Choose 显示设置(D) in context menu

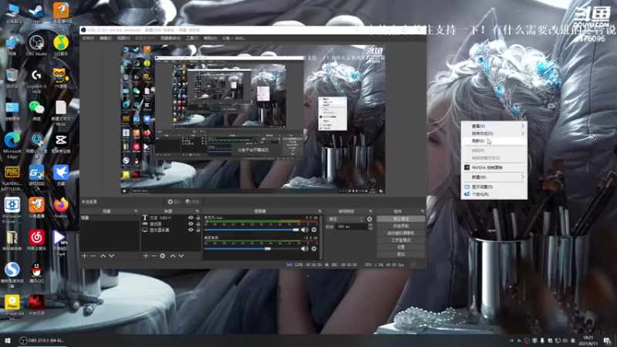coord(494,187)
